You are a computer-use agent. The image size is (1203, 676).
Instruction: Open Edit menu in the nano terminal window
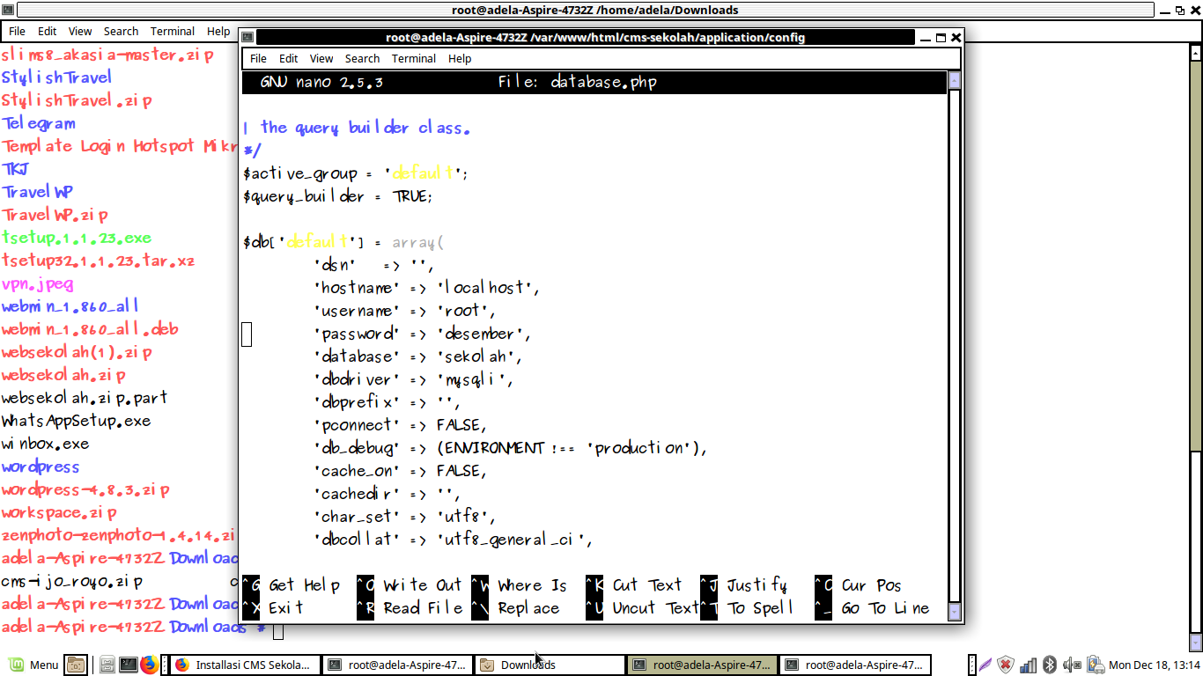pyautogui.click(x=289, y=58)
